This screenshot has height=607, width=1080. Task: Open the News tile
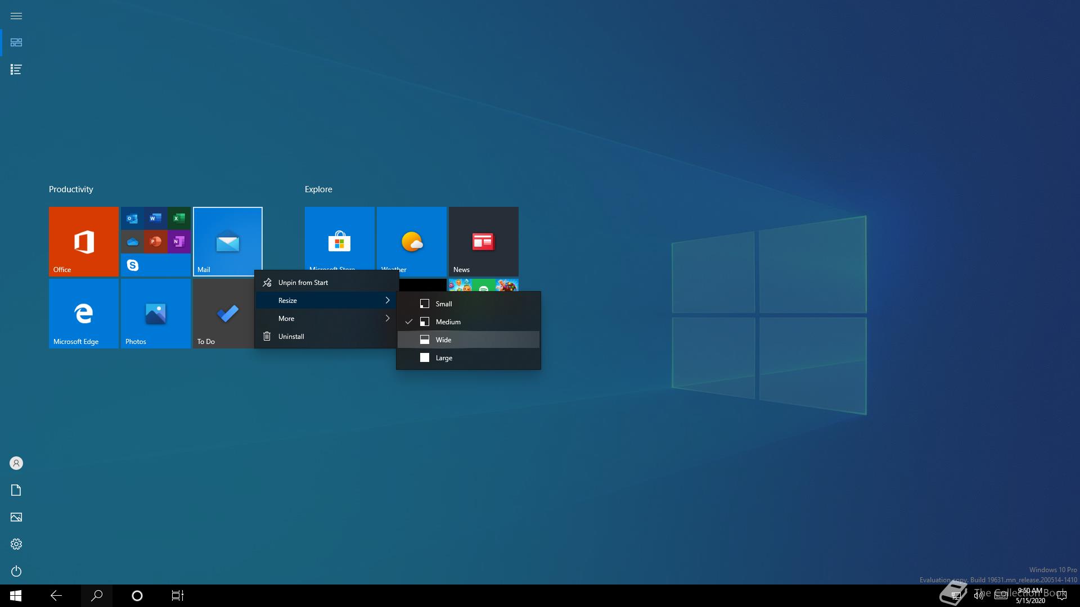point(484,242)
